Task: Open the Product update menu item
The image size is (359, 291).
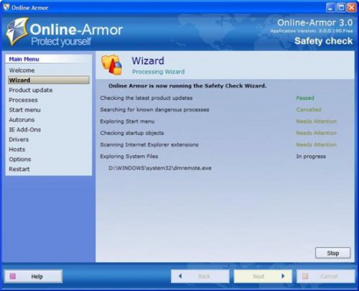Action: tap(31, 90)
